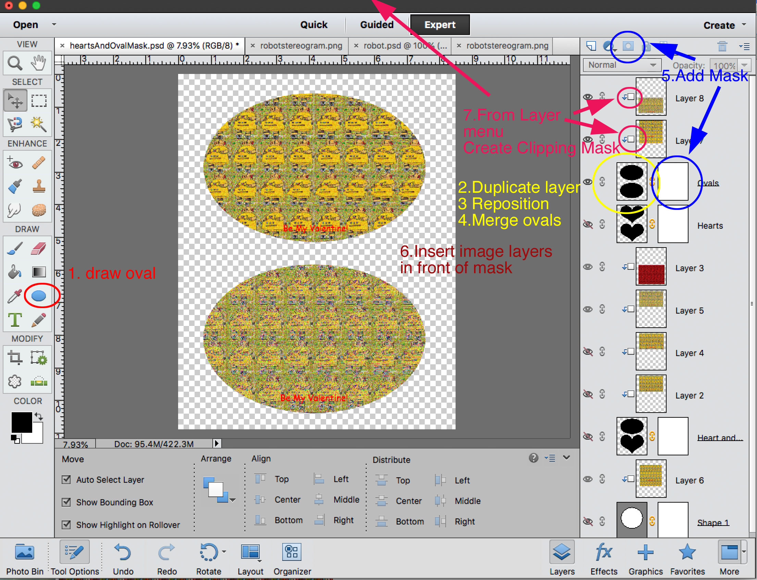Image resolution: width=757 pixels, height=580 pixels.
Task: Toggle visibility of the Hearts layer
Action: pyautogui.click(x=588, y=224)
